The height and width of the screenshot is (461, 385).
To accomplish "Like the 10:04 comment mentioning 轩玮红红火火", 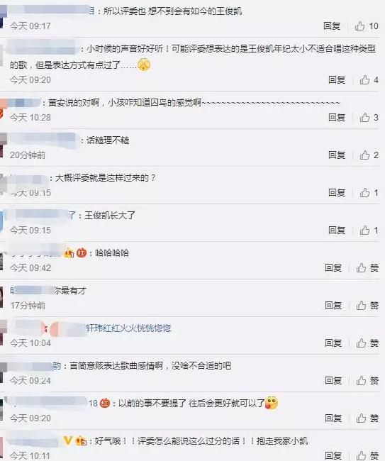I will pyautogui.click(x=361, y=343).
